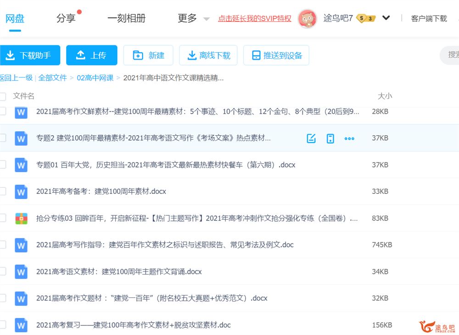Click Word icon of 2021届高考作文鲜素材
The image size is (459, 335).
tap(21, 112)
